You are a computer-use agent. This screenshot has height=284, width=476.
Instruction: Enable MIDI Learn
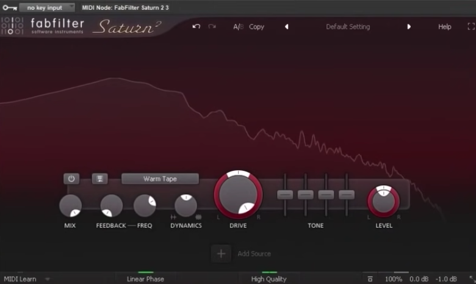point(20,279)
